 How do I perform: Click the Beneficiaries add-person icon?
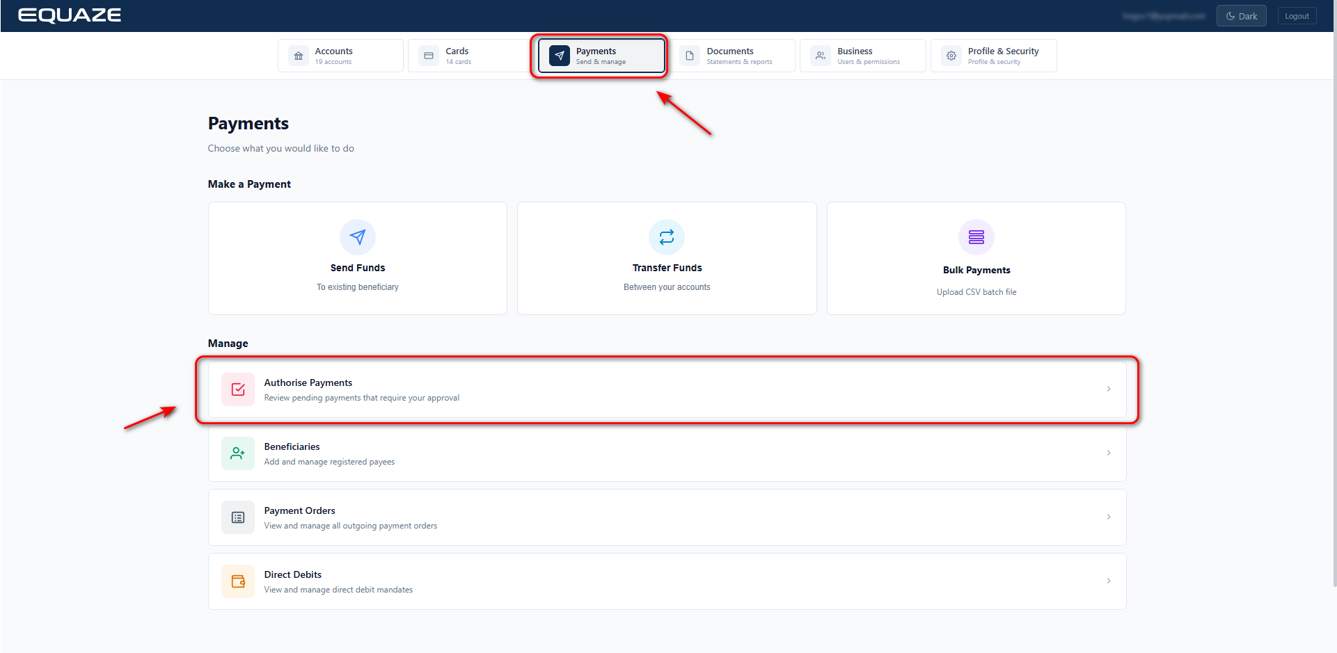point(238,453)
